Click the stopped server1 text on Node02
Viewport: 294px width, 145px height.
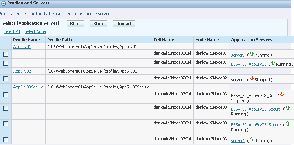[238, 80]
